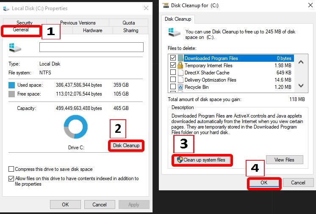The image size is (316, 214).
Task: Click Clean up system files button
Action: click(x=202, y=160)
